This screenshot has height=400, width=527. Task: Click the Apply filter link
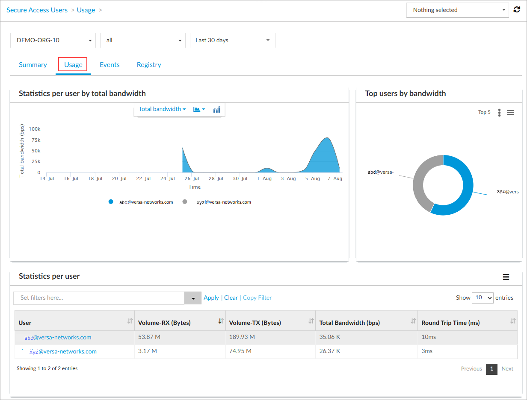pyautogui.click(x=211, y=298)
